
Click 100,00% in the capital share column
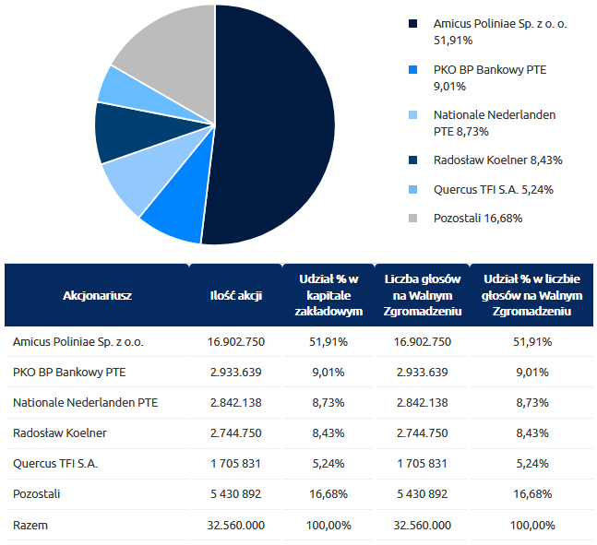coord(328,526)
